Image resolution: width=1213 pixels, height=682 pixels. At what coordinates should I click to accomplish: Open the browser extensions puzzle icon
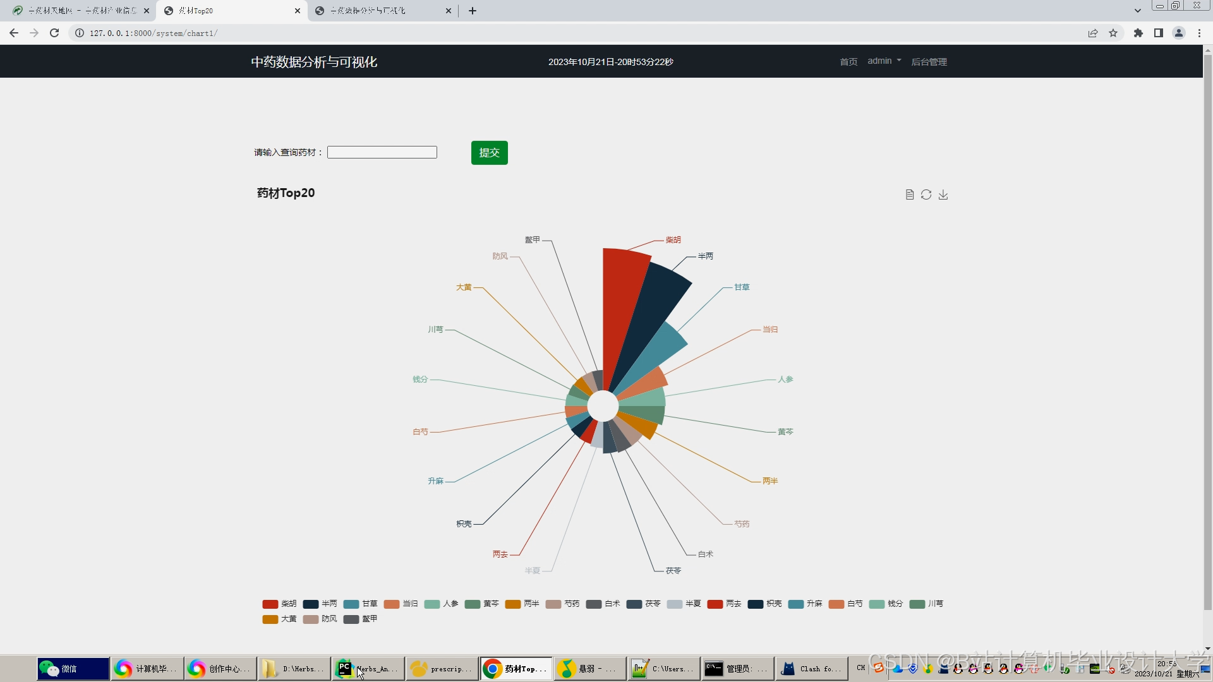tap(1138, 33)
